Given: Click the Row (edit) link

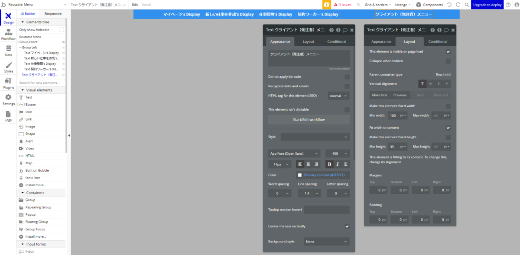Looking at the screenshot, I should pyautogui.click(x=443, y=74).
